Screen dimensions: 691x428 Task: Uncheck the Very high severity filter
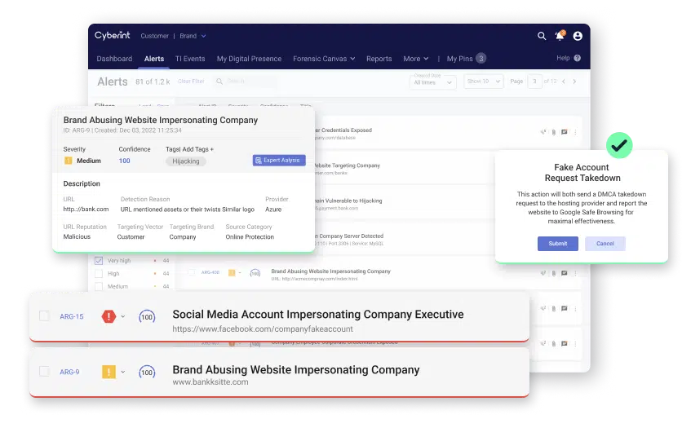[x=99, y=261]
